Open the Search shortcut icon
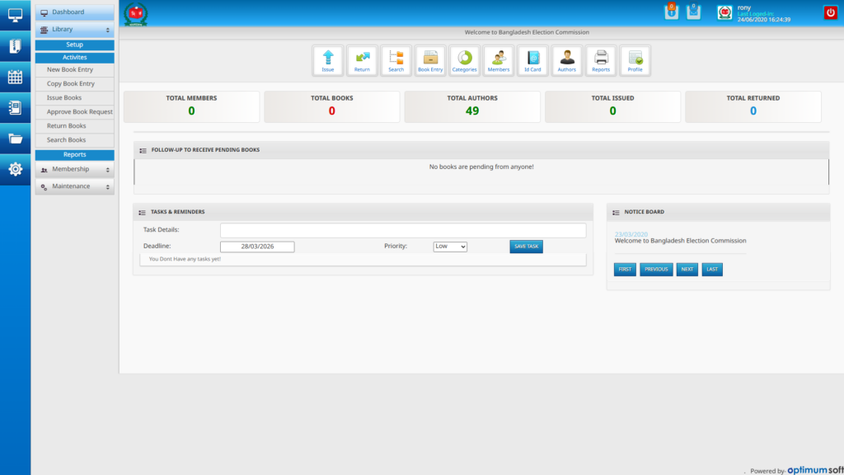Screen dimensions: 844x475 [396, 59]
